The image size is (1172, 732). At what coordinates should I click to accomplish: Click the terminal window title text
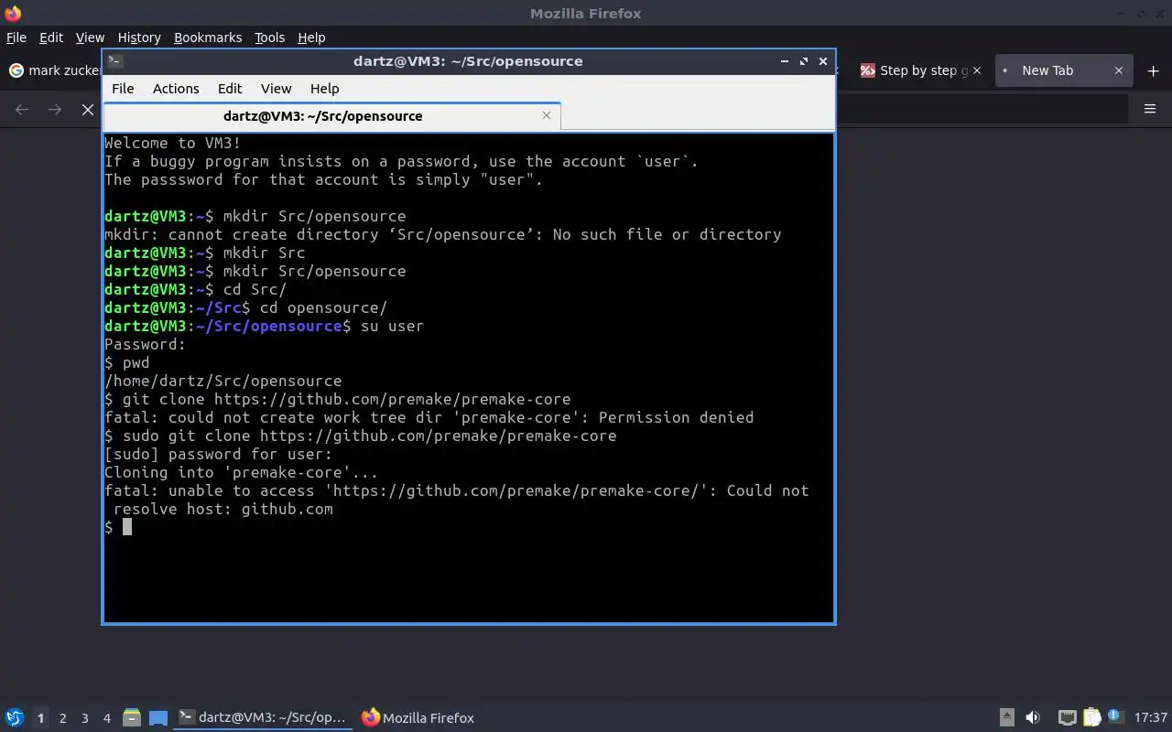468,61
